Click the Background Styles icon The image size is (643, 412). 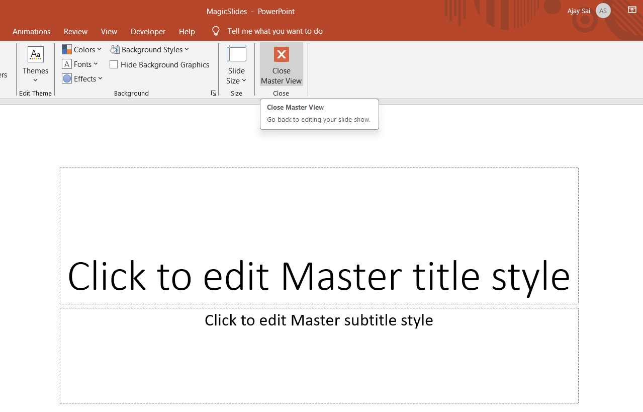click(115, 49)
